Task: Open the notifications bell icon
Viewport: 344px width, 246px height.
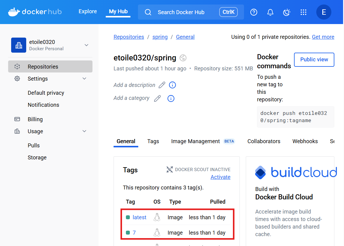Action: pos(270,12)
